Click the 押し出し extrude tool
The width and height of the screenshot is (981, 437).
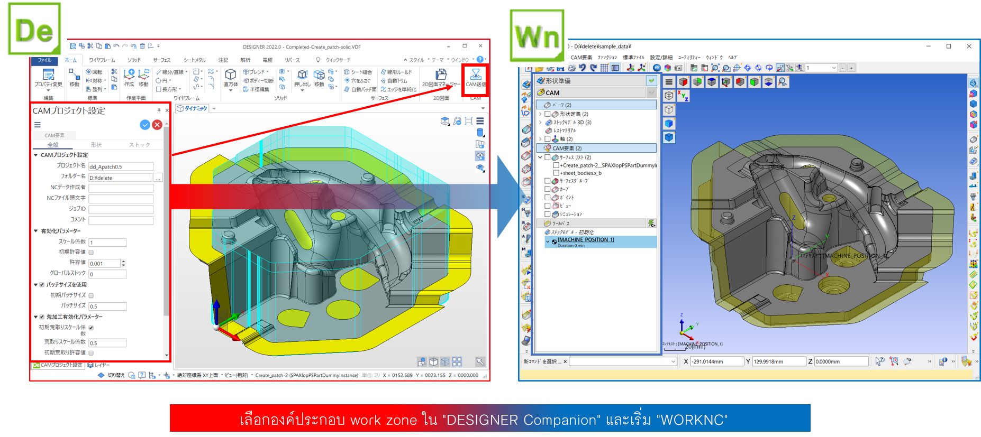point(302,78)
